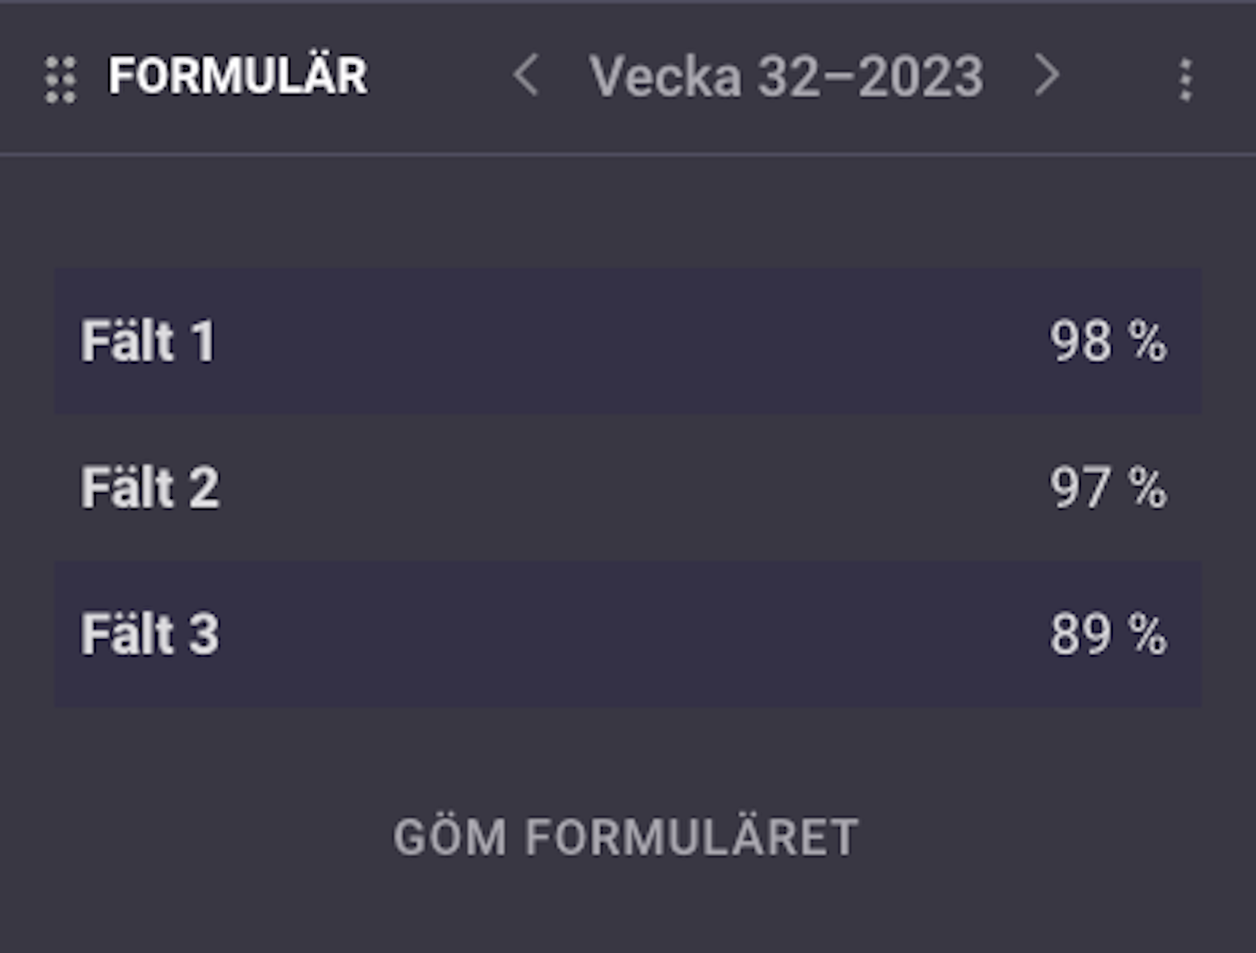
Task: Click the percent sign next to 98
Action: (x=1148, y=341)
